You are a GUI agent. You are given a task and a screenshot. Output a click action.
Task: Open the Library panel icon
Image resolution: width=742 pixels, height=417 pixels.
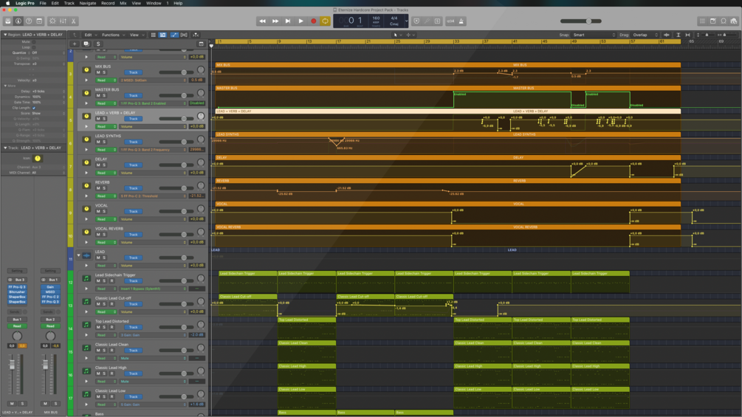point(8,21)
